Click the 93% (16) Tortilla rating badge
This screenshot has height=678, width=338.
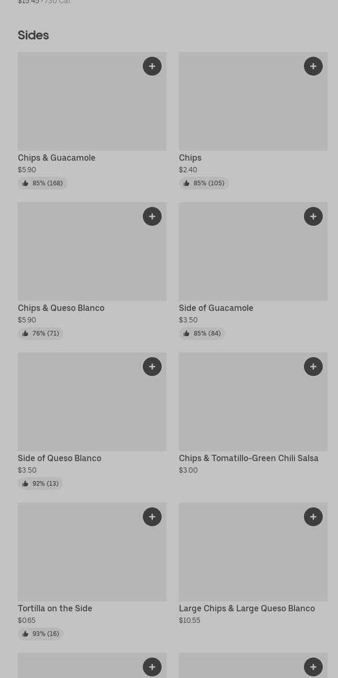[x=40, y=634]
